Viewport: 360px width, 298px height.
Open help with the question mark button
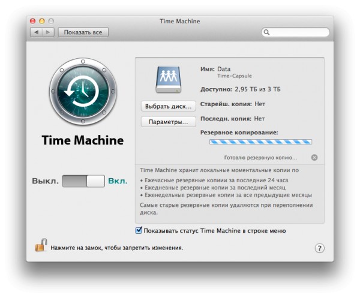pyautogui.click(x=319, y=248)
